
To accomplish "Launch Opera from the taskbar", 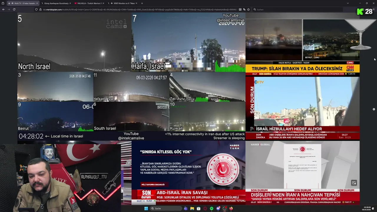I will click(205, 208).
